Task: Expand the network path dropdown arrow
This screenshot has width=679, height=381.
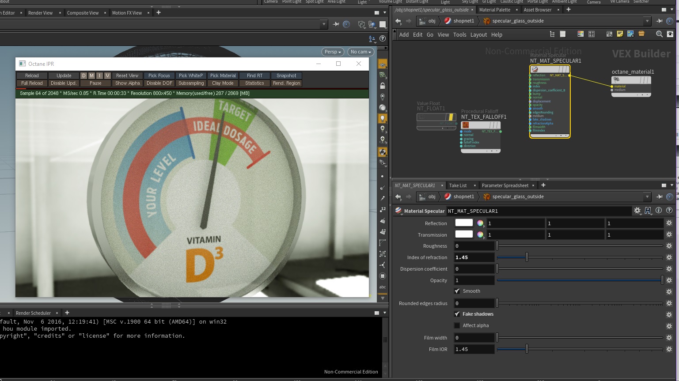Action: click(x=647, y=21)
